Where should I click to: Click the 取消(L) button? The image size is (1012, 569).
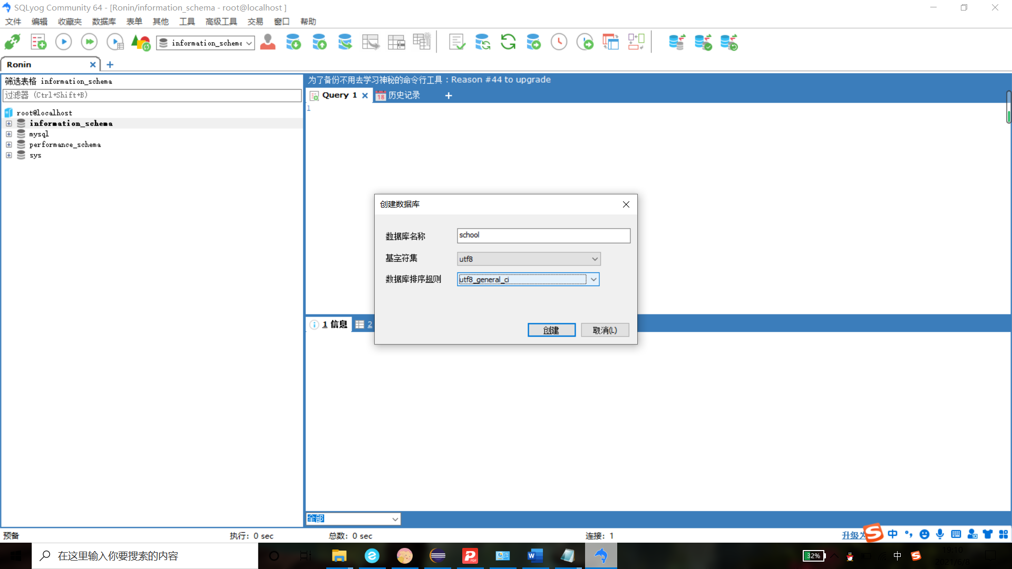point(605,330)
